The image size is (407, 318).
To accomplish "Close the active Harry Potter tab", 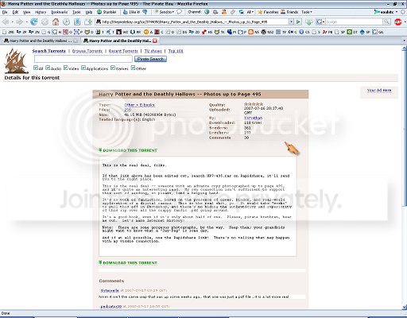I will 155,41.
